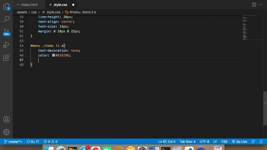
Task: Open Source Control view with 10K+ badge
Action: click(x=7, y=32)
